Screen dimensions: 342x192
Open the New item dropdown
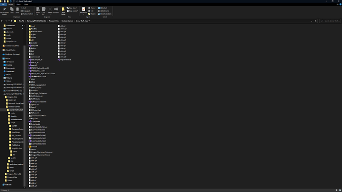click(72, 8)
